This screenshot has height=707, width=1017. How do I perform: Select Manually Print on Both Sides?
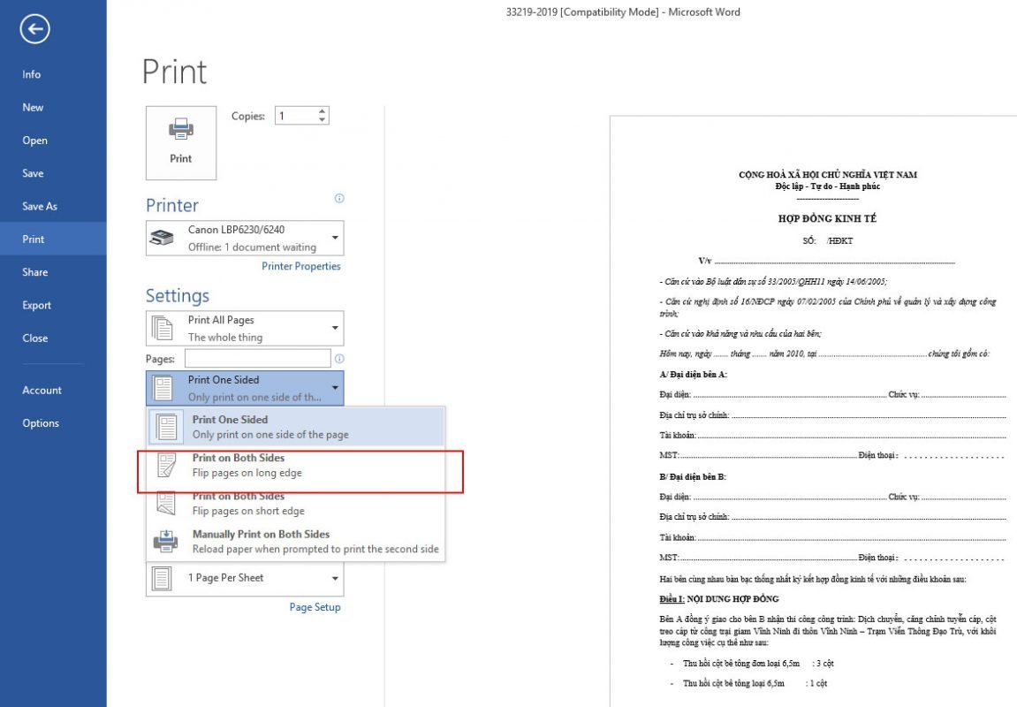coord(296,542)
